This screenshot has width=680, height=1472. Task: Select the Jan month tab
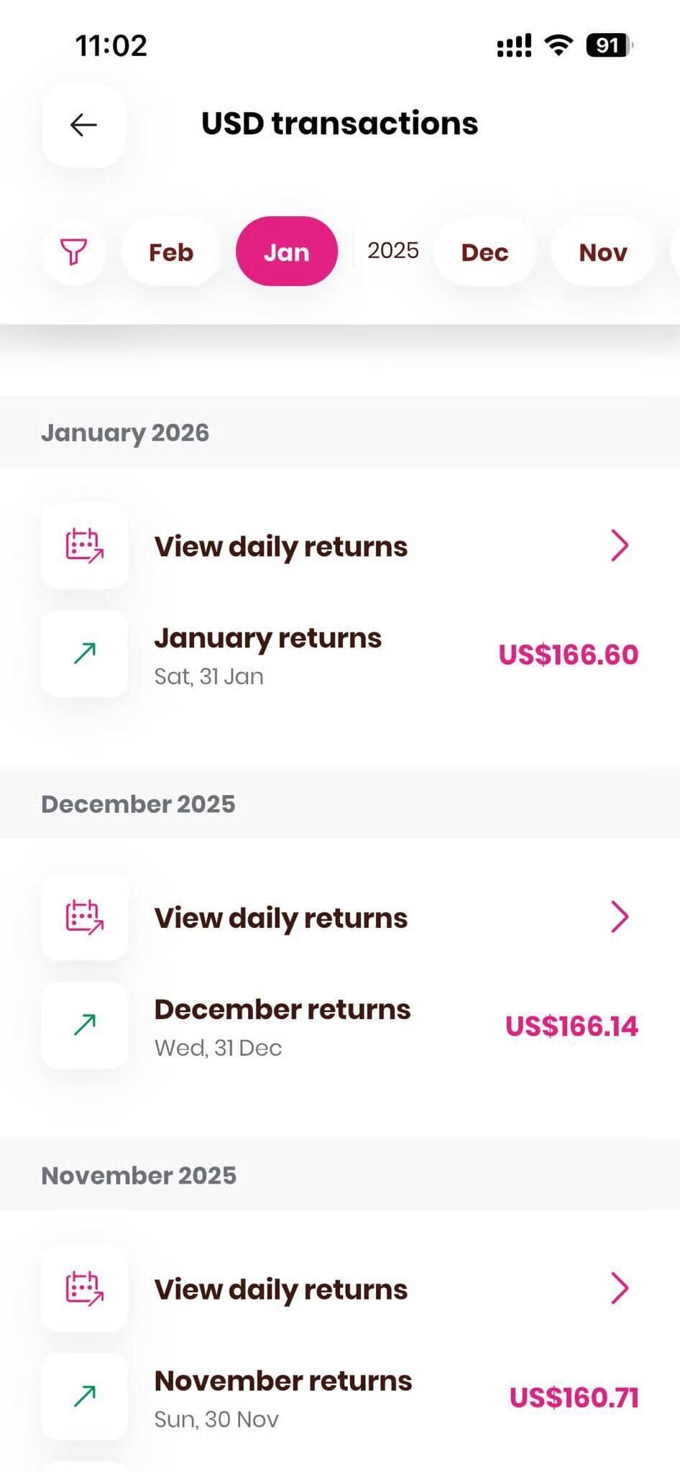(x=286, y=252)
